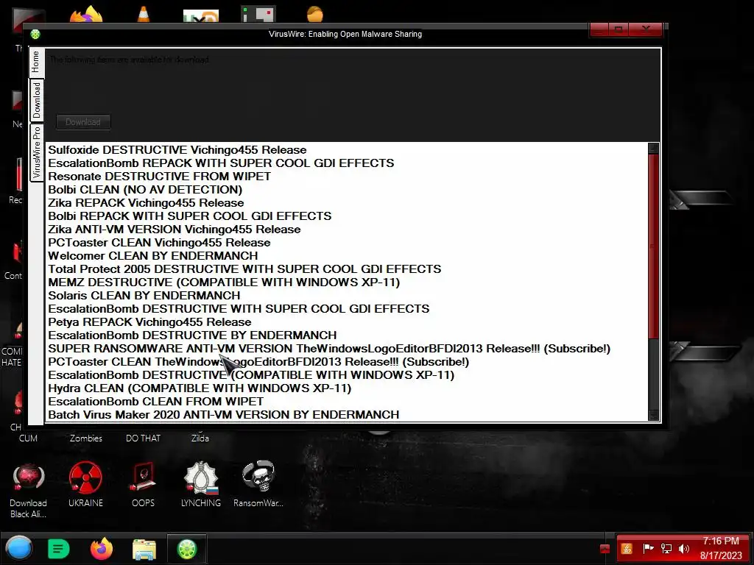Open the UKRAINE radiation desktop icon

(85, 484)
